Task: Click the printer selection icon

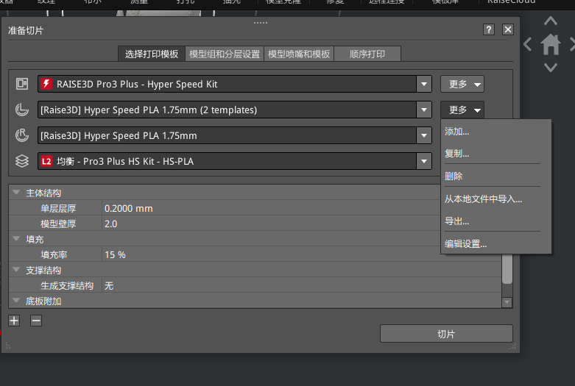Action: 22,84
